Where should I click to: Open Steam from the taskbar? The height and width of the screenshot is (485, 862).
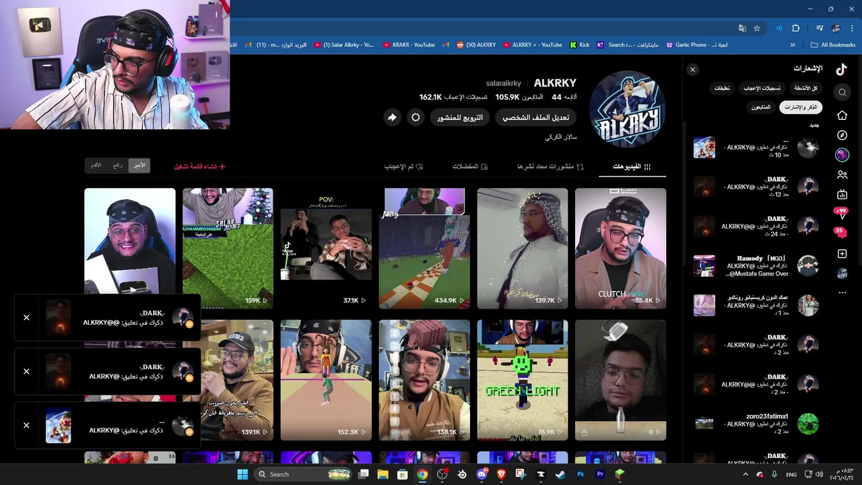click(x=560, y=474)
